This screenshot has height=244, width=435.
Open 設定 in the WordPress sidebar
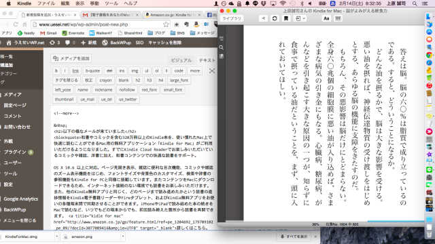coord(8,184)
